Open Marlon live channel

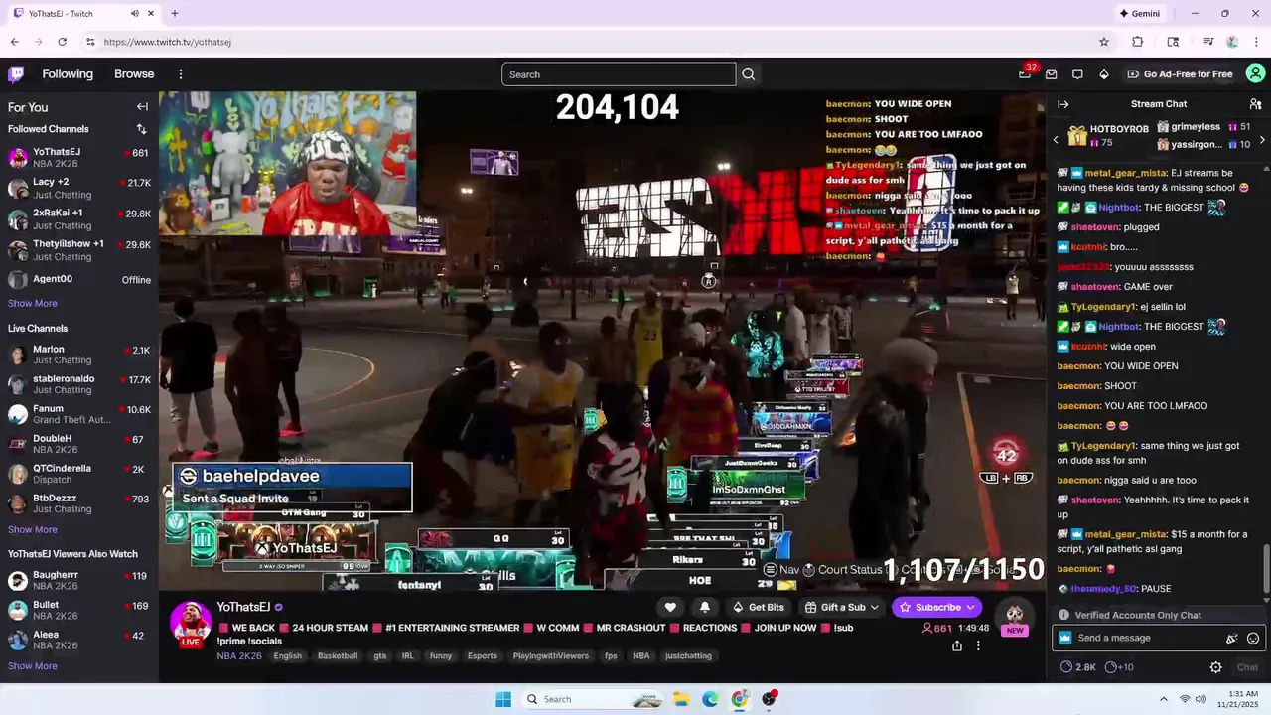tap(79, 355)
